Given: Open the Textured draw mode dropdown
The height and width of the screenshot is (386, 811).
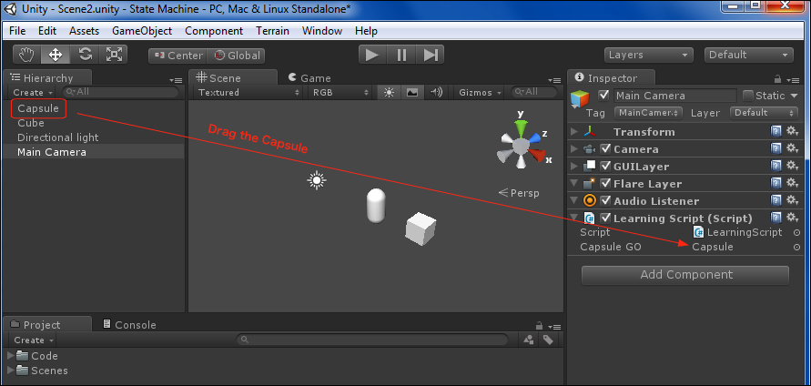Looking at the screenshot, I should pos(248,92).
